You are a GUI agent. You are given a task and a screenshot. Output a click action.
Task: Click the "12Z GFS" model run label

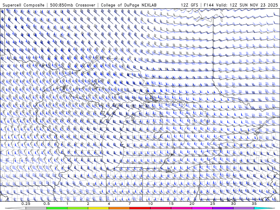coord(189,5)
